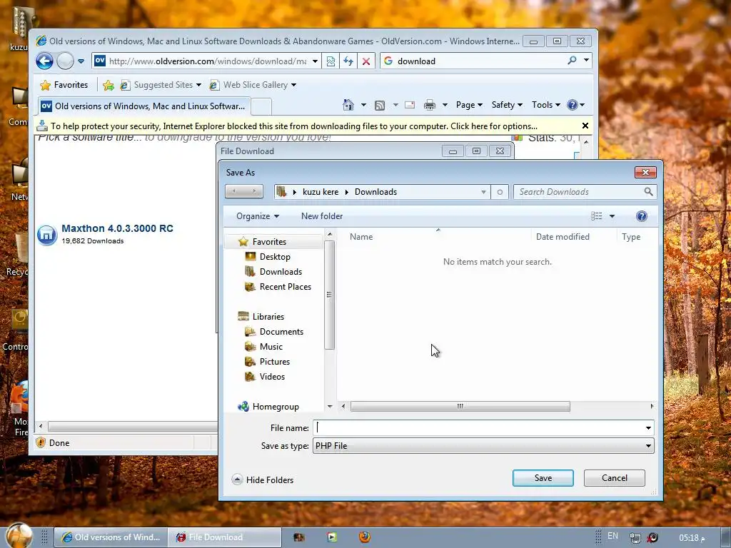Screen dimensions: 731x548
Task: Open recent pages dropdown next to forward button
Action: click(x=81, y=61)
